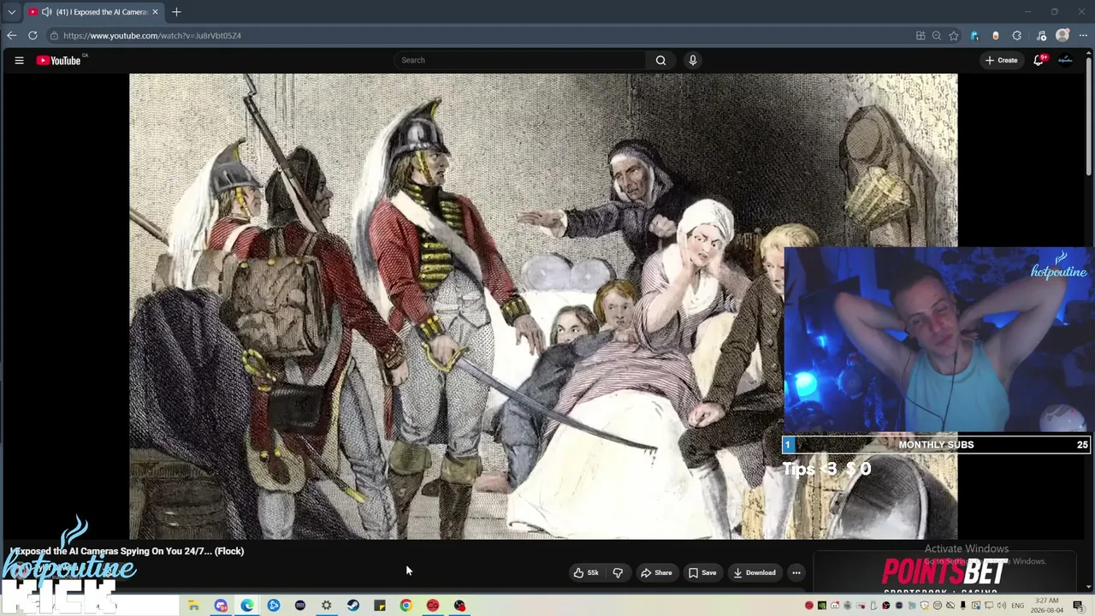Image resolution: width=1095 pixels, height=616 pixels.
Task: Open the browser extensions puzzle icon
Action: click(1017, 36)
